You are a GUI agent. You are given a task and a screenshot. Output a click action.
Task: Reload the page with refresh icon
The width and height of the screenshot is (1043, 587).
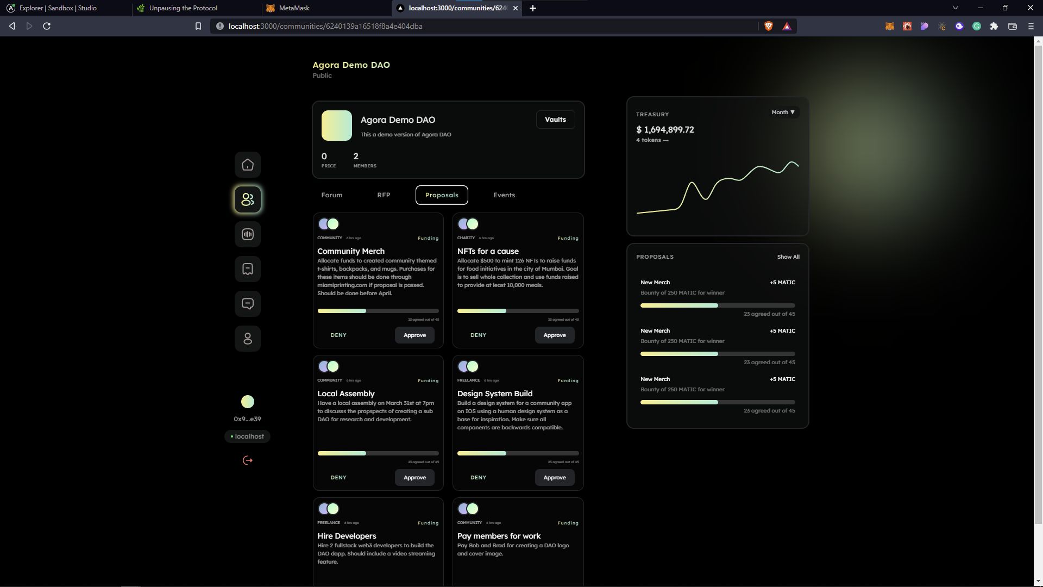point(47,26)
